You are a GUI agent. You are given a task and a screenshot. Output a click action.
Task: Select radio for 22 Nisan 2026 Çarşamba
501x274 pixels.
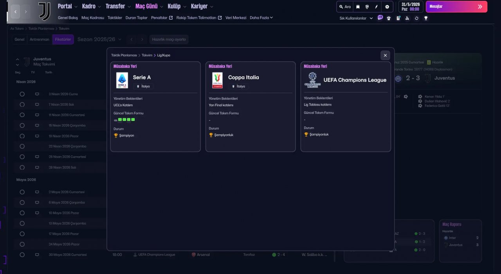point(22,146)
